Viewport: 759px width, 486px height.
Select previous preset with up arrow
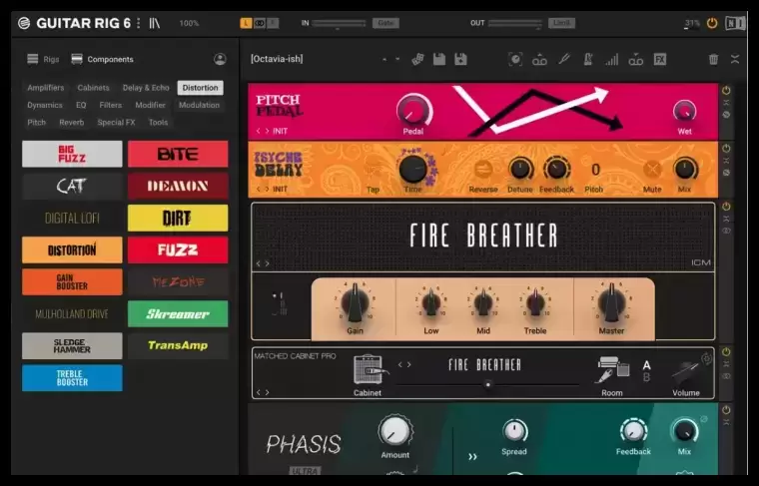384,60
